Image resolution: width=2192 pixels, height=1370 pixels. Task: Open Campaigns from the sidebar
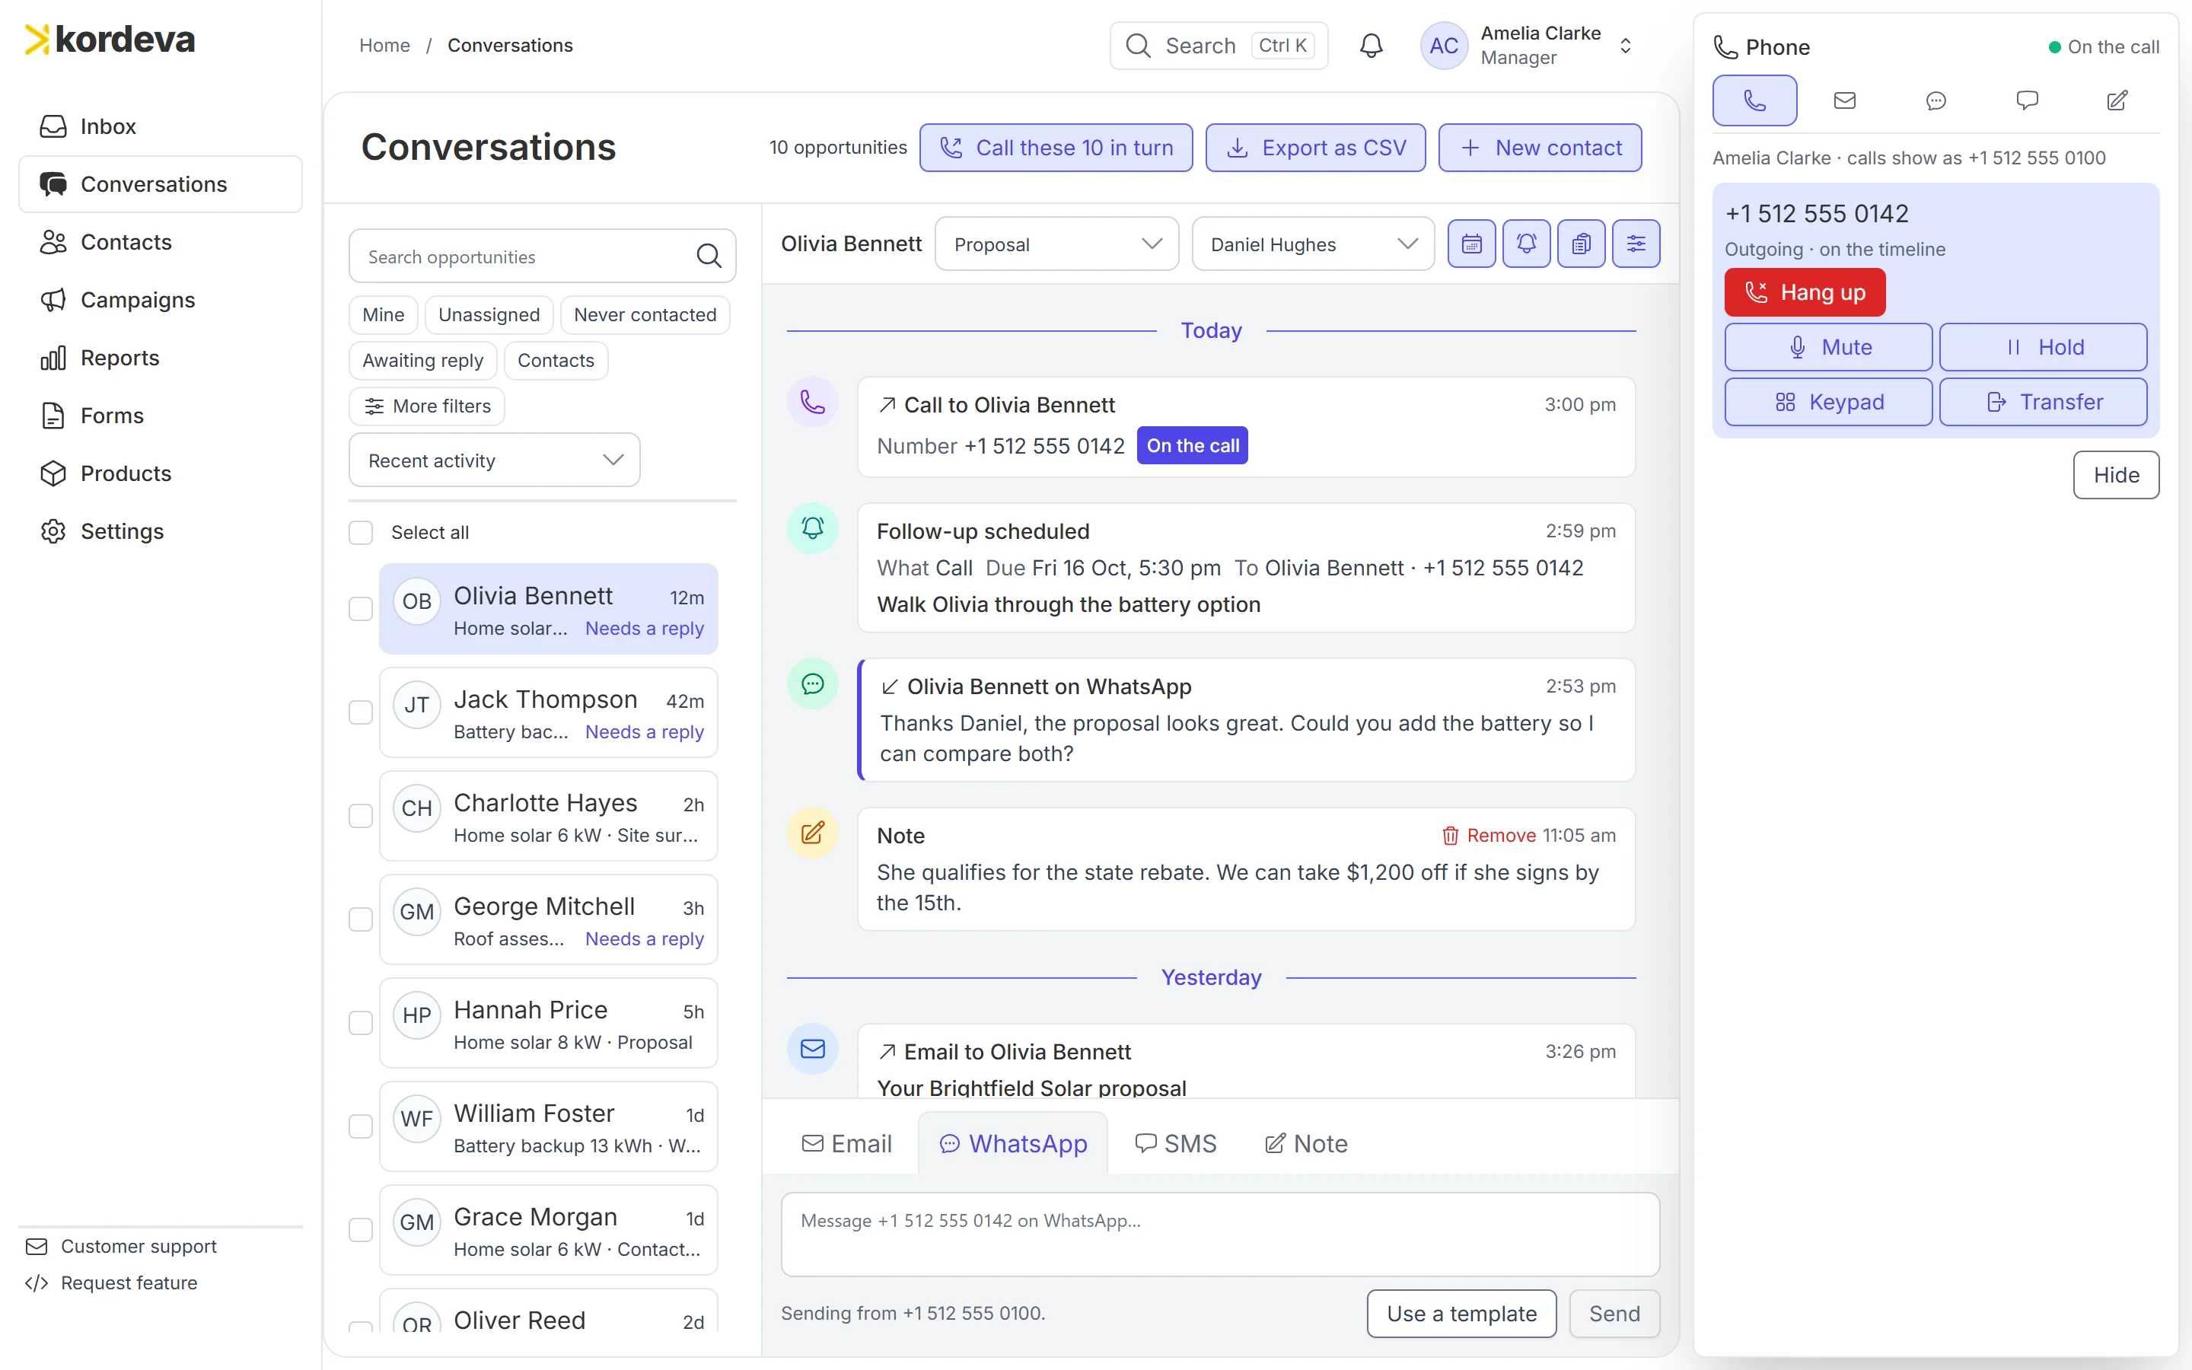tap(161, 300)
